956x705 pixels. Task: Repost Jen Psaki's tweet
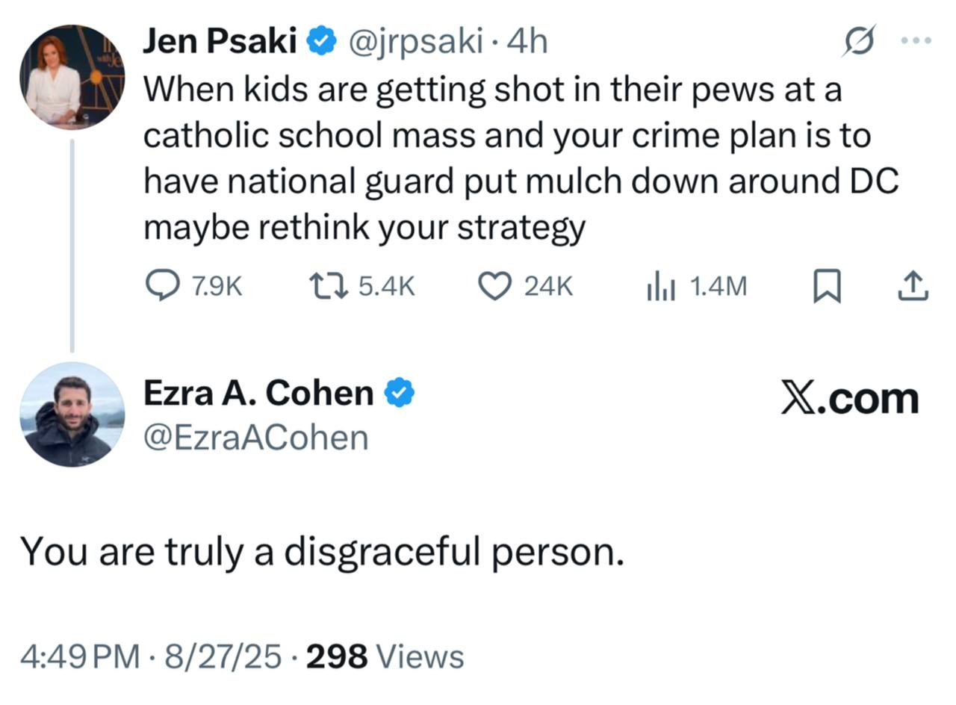point(329,286)
